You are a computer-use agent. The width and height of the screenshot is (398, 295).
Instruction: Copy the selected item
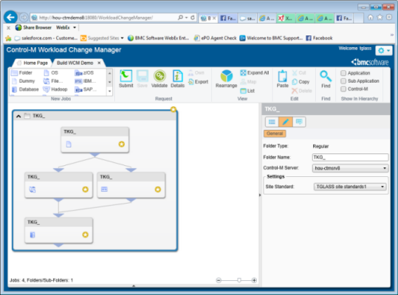click(301, 82)
